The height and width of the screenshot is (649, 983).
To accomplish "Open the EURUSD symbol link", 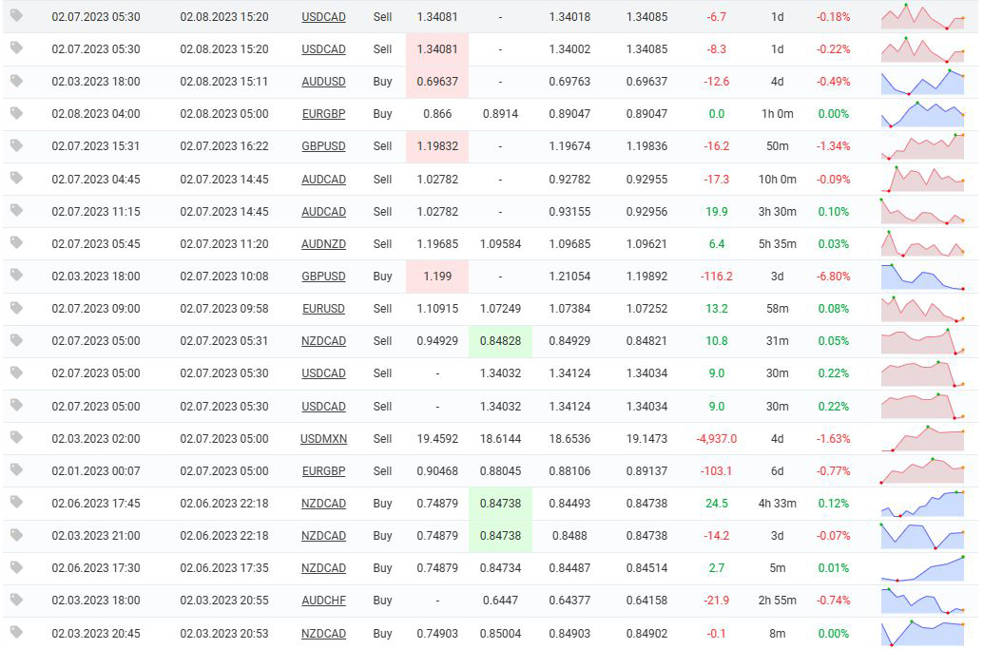I will tap(323, 309).
